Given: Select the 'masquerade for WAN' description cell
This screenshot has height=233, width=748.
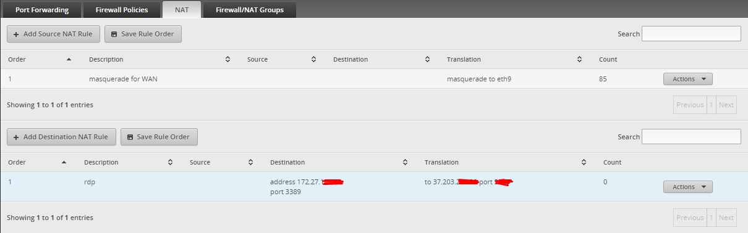Looking at the screenshot, I should coord(124,79).
